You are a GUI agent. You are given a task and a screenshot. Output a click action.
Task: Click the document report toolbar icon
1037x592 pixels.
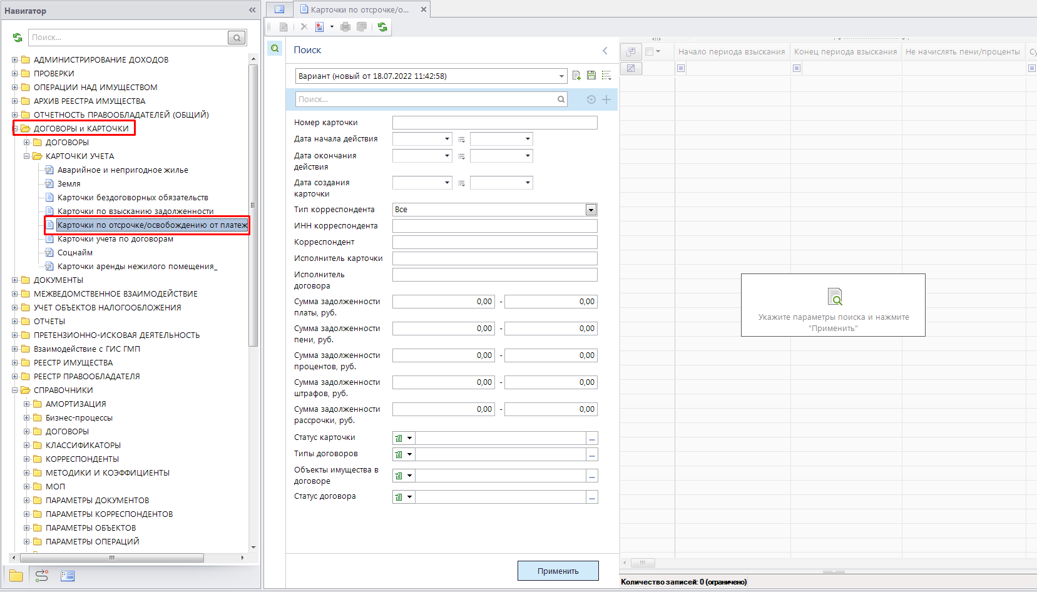320,27
